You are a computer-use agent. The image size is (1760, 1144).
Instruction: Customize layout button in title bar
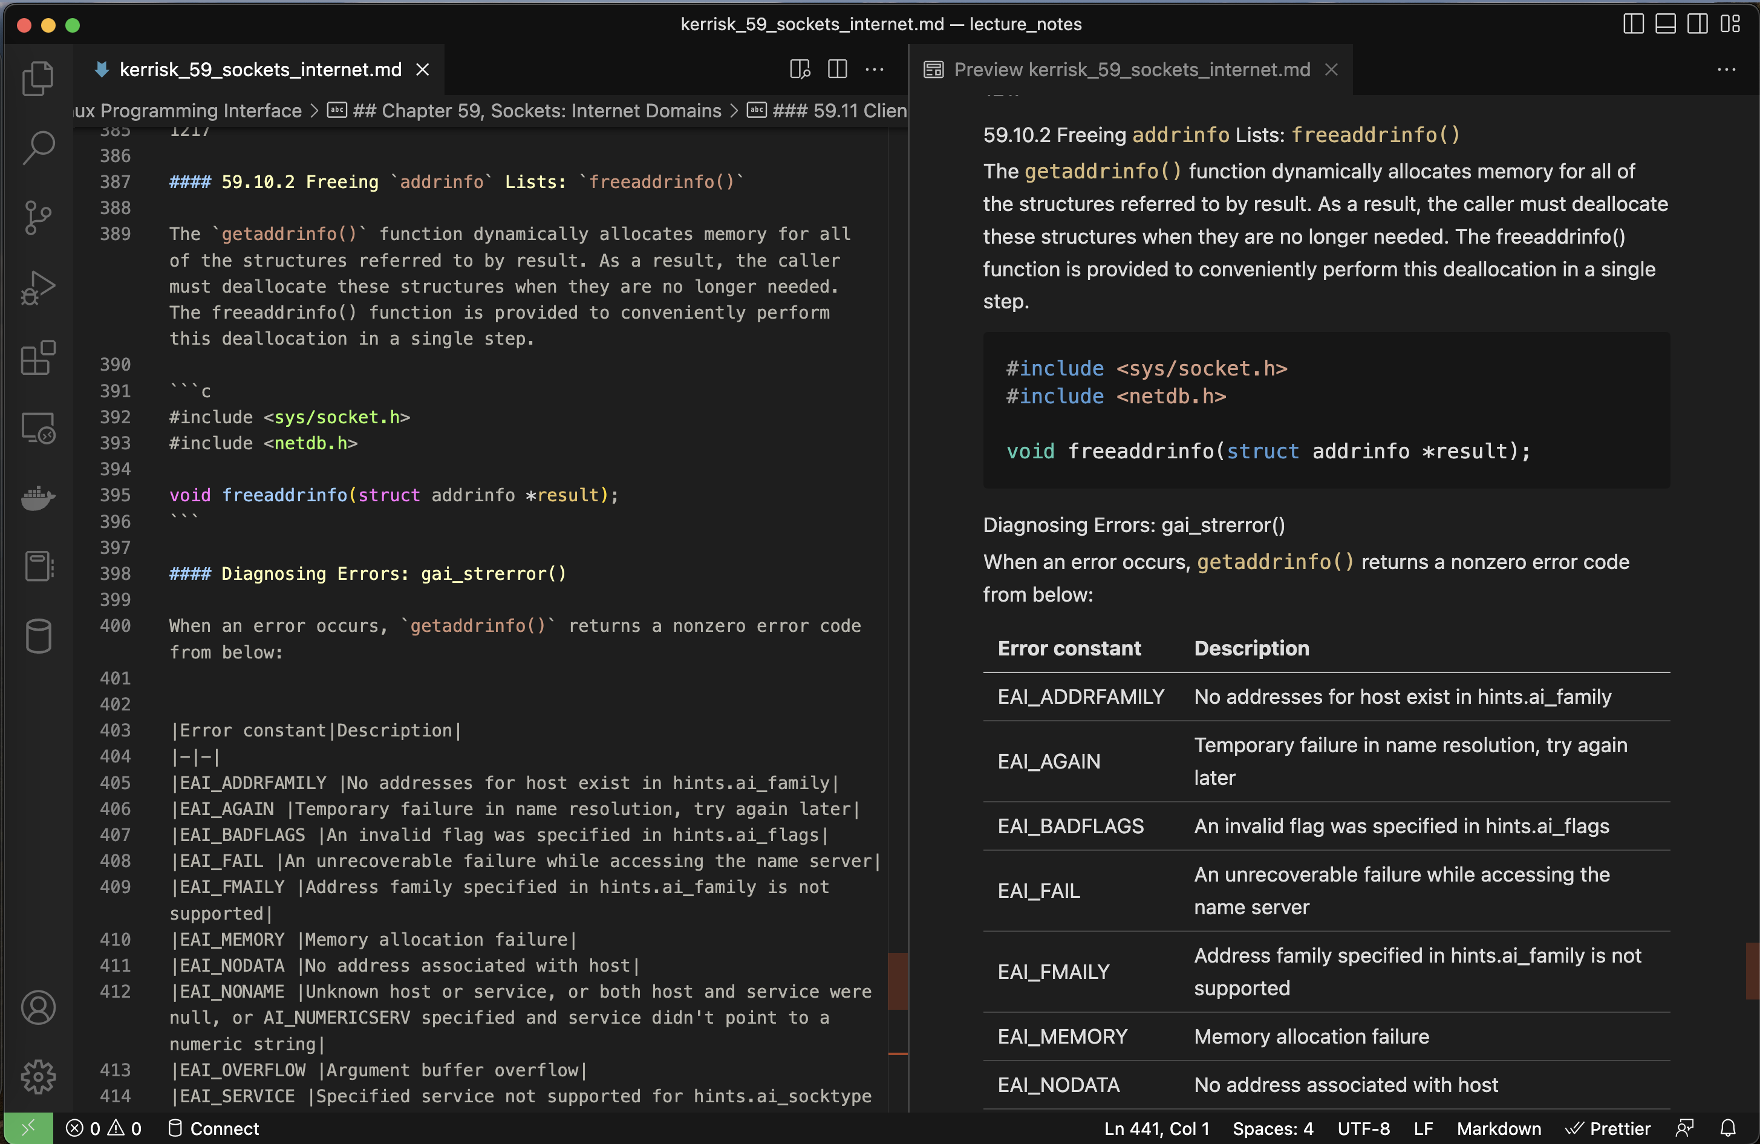pos(1730,24)
